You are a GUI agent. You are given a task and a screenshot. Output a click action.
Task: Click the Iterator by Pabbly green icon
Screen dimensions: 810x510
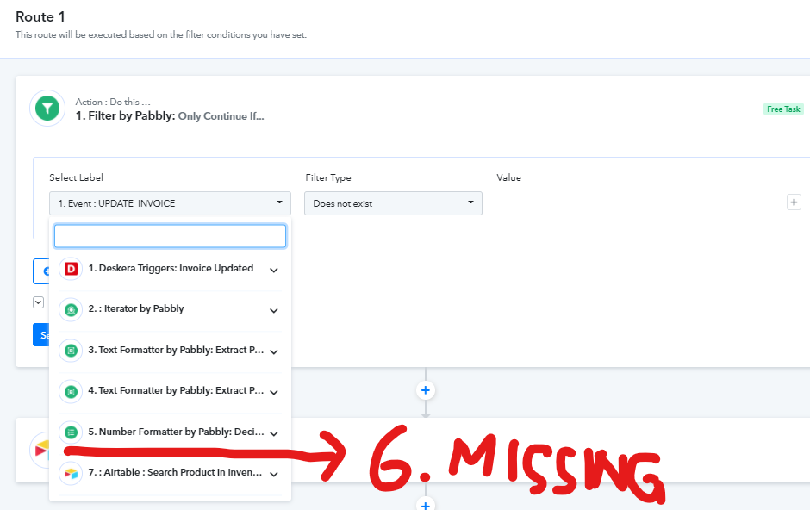pyautogui.click(x=71, y=310)
